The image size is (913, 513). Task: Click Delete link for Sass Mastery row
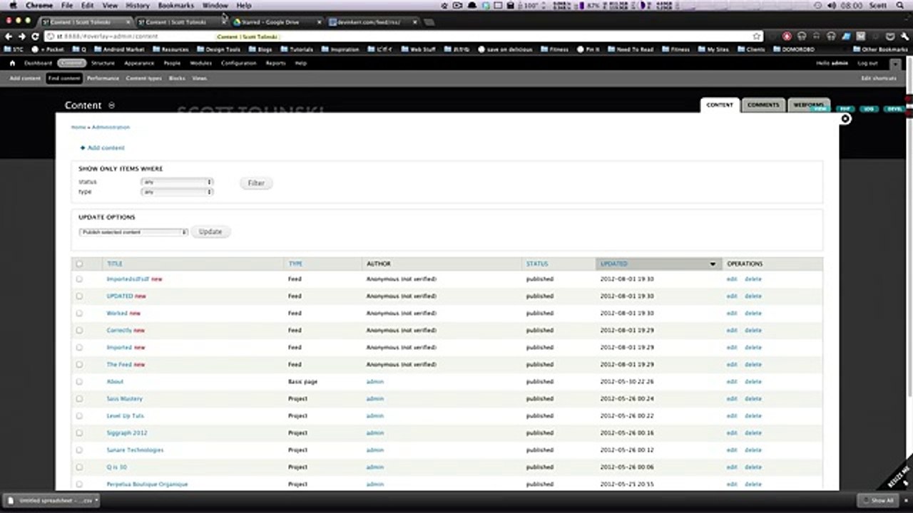point(753,399)
